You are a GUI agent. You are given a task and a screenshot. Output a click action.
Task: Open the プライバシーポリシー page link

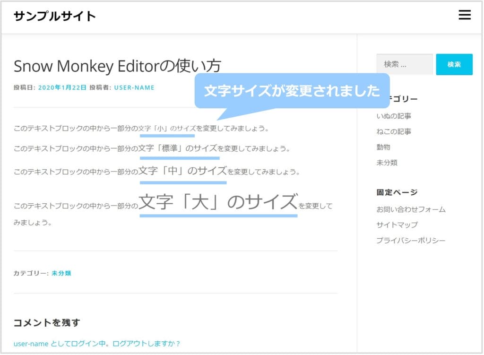(x=411, y=241)
